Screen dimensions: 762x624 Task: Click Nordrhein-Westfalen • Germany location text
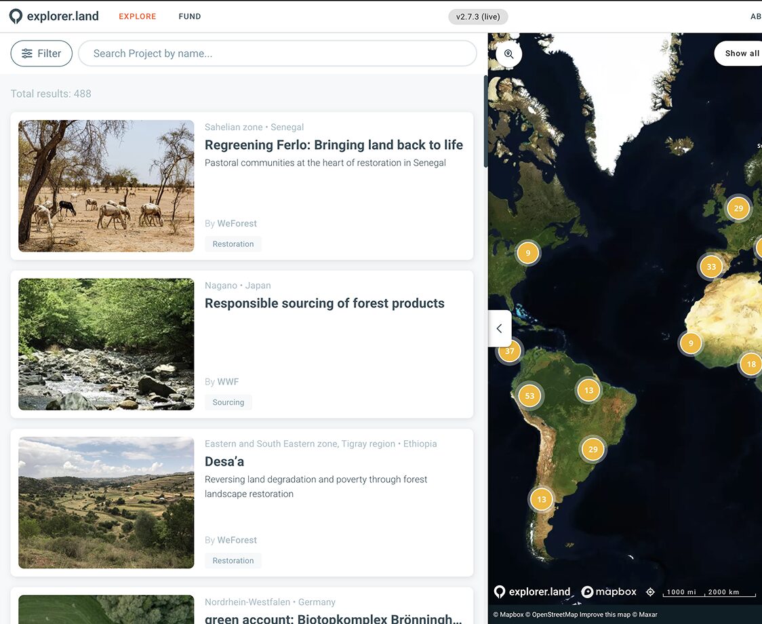[270, 602]
